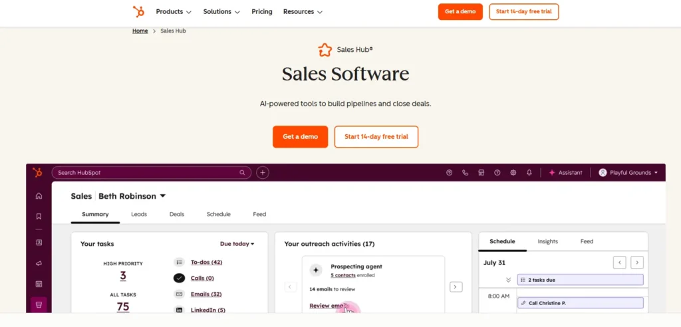
Task: Open the notifications bell icon
Action: click(x=529, y=172)
